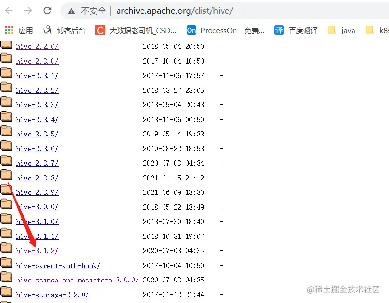Image resolution: width=389 pixels, height=303 pixels.
Task: Open the k8s bookmark folder
Action: [377, 30]
